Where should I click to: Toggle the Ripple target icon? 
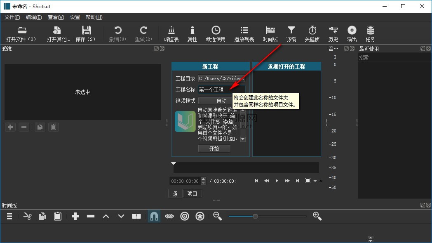pyautogui.click(x=185, y=216)
